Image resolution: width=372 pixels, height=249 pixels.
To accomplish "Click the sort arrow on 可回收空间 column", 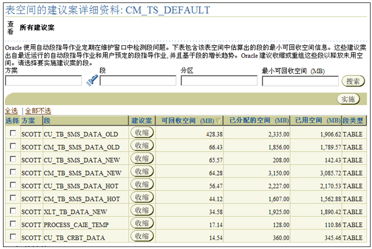I will [x=218, y=121].
